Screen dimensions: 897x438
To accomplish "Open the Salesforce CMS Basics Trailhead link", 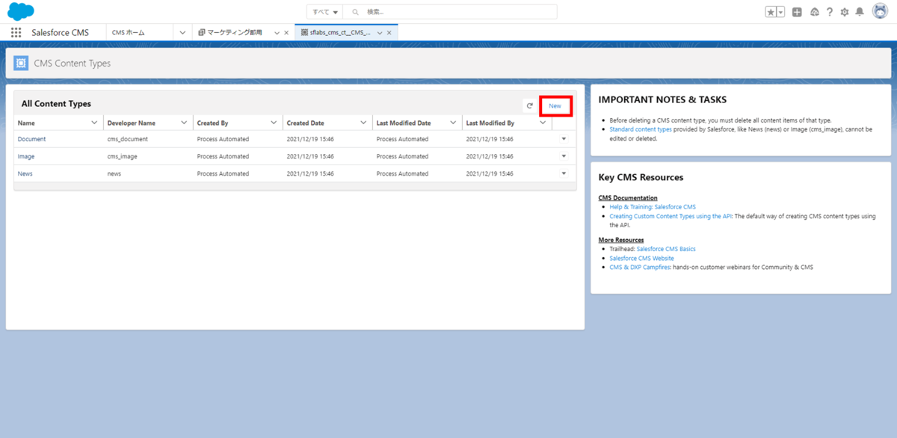I will click(666, 249).
